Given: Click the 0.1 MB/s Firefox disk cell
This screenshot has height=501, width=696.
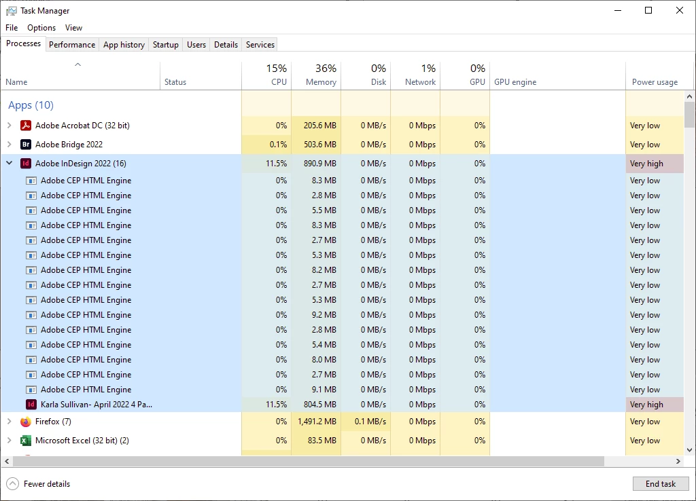Looking at the screenshot, I should (366, 422).
